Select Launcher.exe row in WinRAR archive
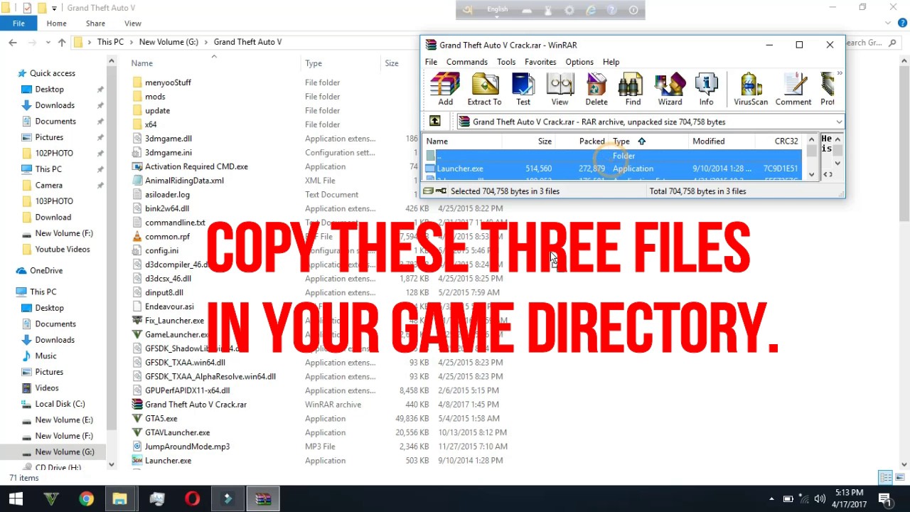The width and height of the screenshot is (910, 512). click(614, 169)
